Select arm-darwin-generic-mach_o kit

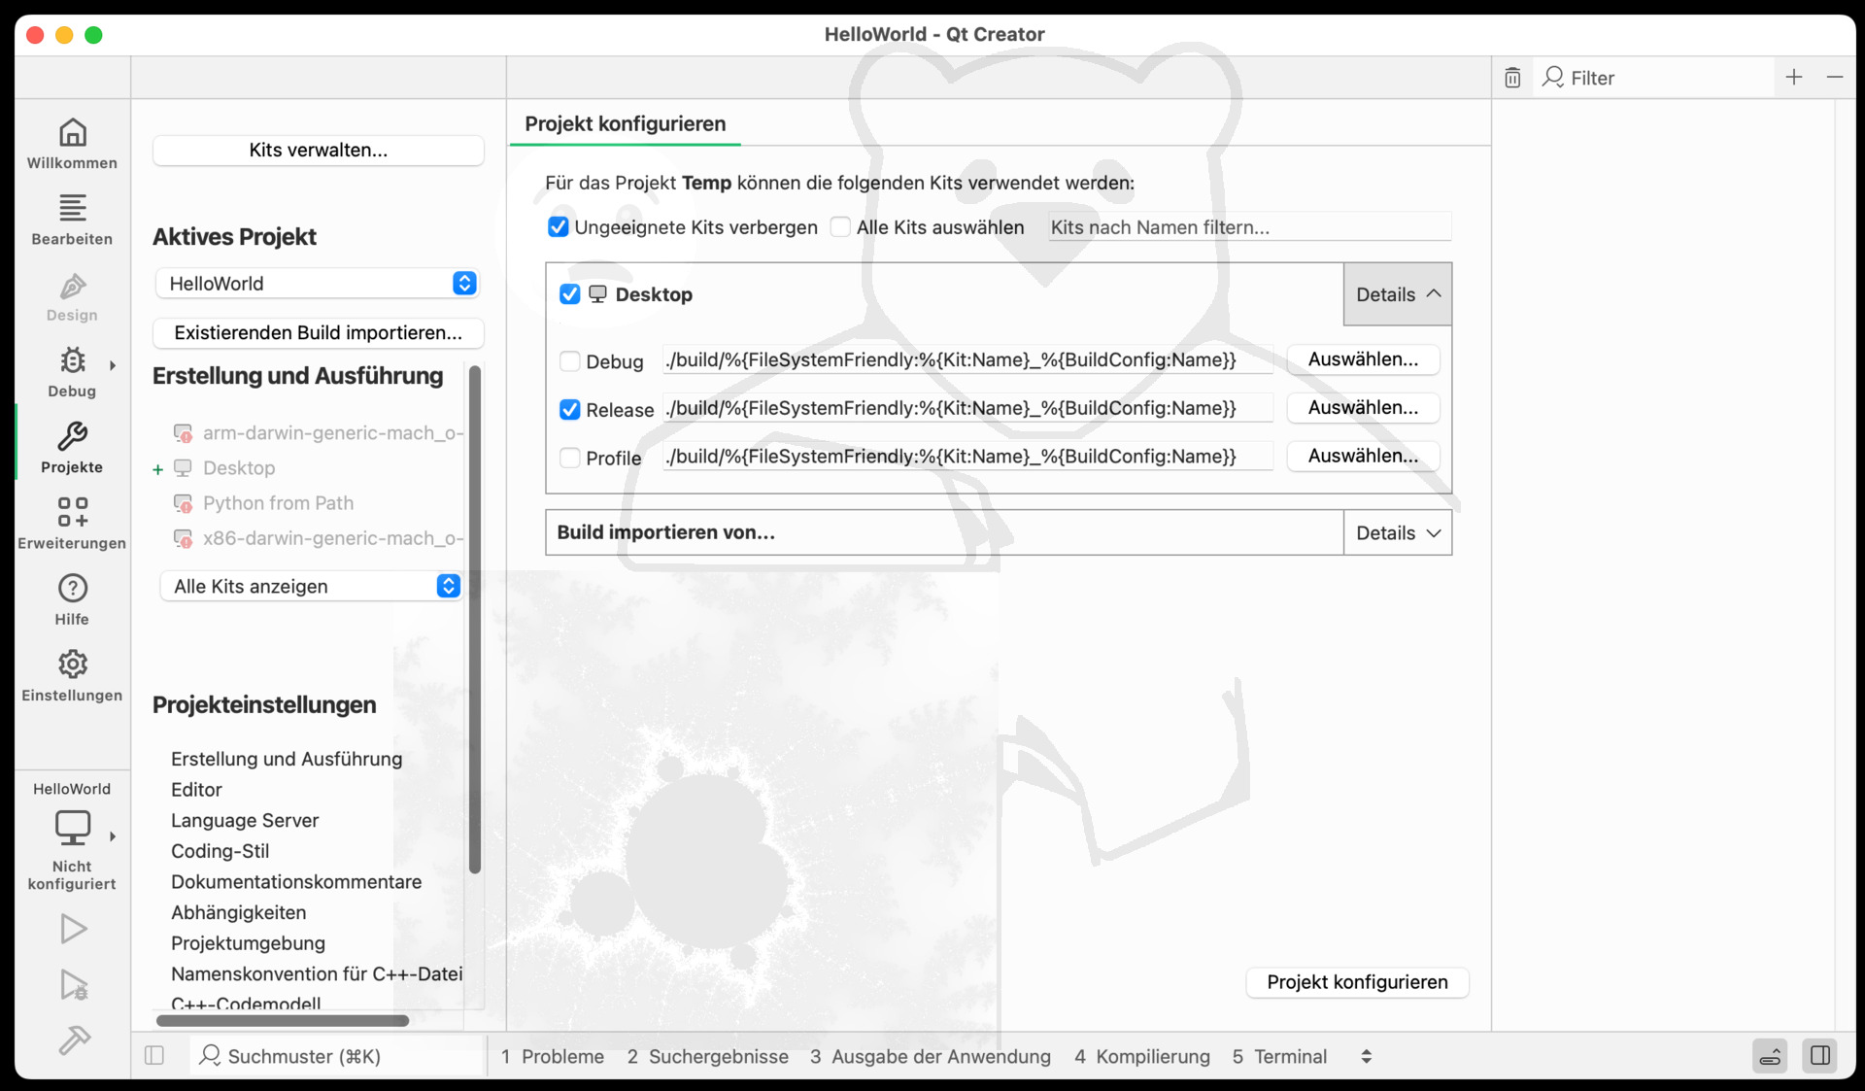click(319, 433)
